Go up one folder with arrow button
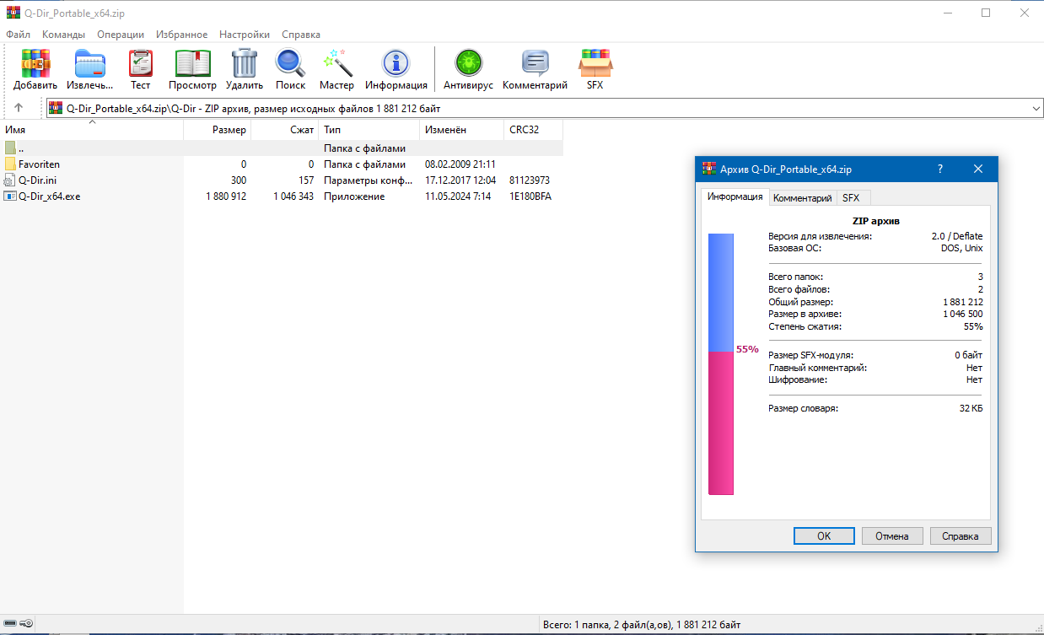1044x635 pixels. 19,108
